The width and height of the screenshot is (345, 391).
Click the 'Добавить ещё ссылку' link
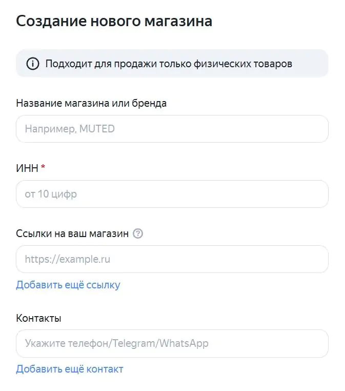click(x=68, y=285)
